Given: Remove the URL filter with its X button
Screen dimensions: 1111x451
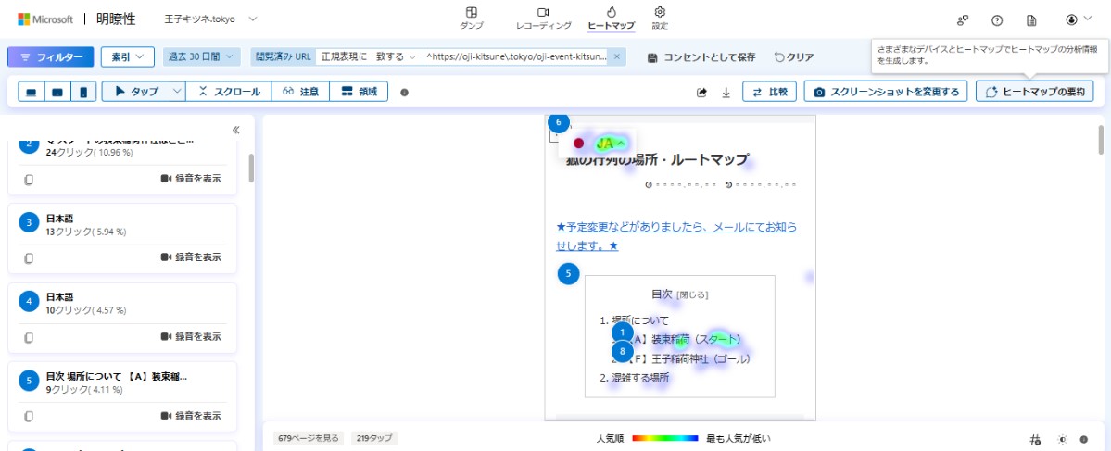Looking at the screenshot, I should pos(618,57).
